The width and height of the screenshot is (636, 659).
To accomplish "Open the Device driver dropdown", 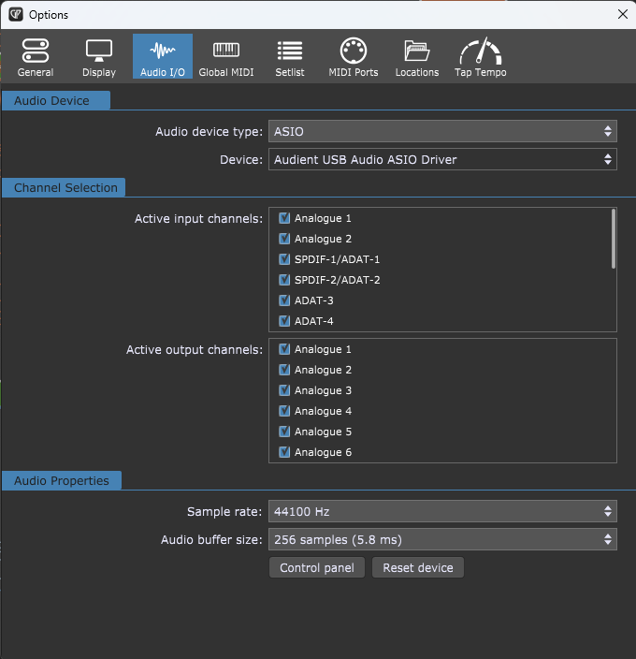I will [442, 160].
